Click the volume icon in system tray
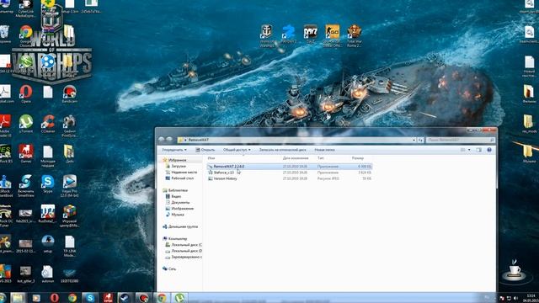 pos(515,298)
